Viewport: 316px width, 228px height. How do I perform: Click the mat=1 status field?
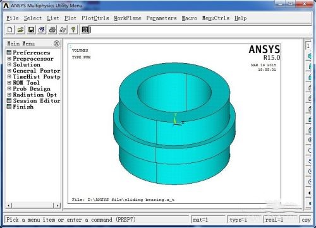[x=208, y=220]
